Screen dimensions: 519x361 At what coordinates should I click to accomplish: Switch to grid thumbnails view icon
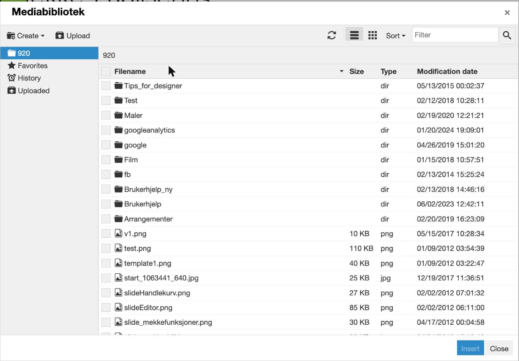[372, 35]
